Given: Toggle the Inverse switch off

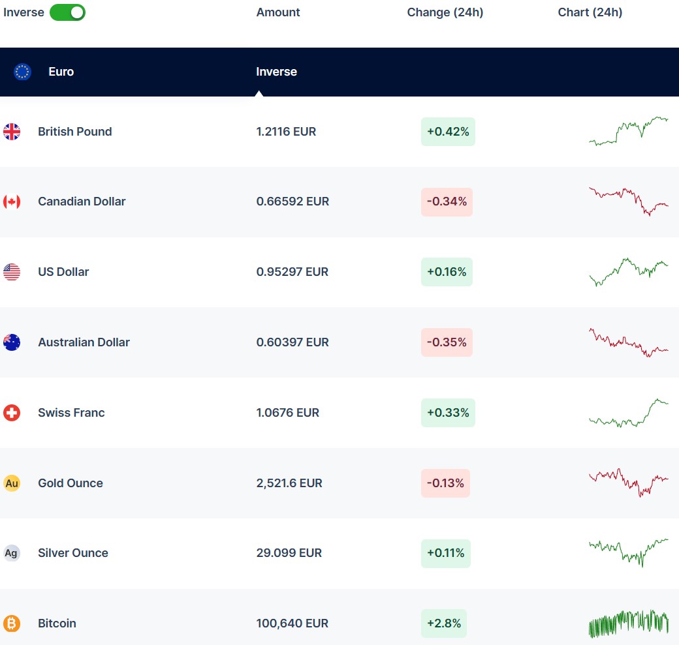Looking at the screenshot, I should (x=67, y=12).
